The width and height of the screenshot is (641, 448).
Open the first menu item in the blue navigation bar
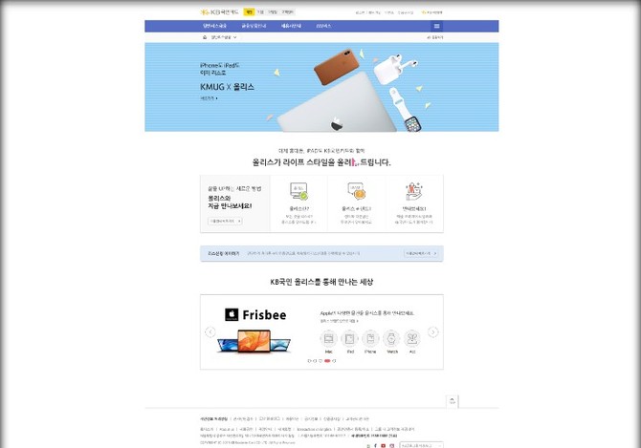click(x=214, y=26)
